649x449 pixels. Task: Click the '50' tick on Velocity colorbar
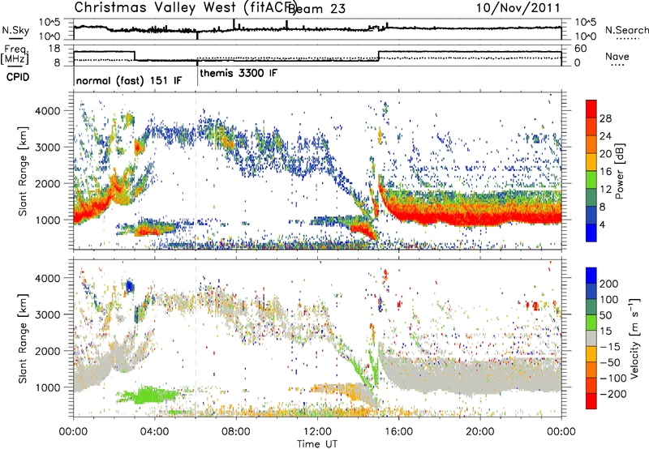(605, 315)
